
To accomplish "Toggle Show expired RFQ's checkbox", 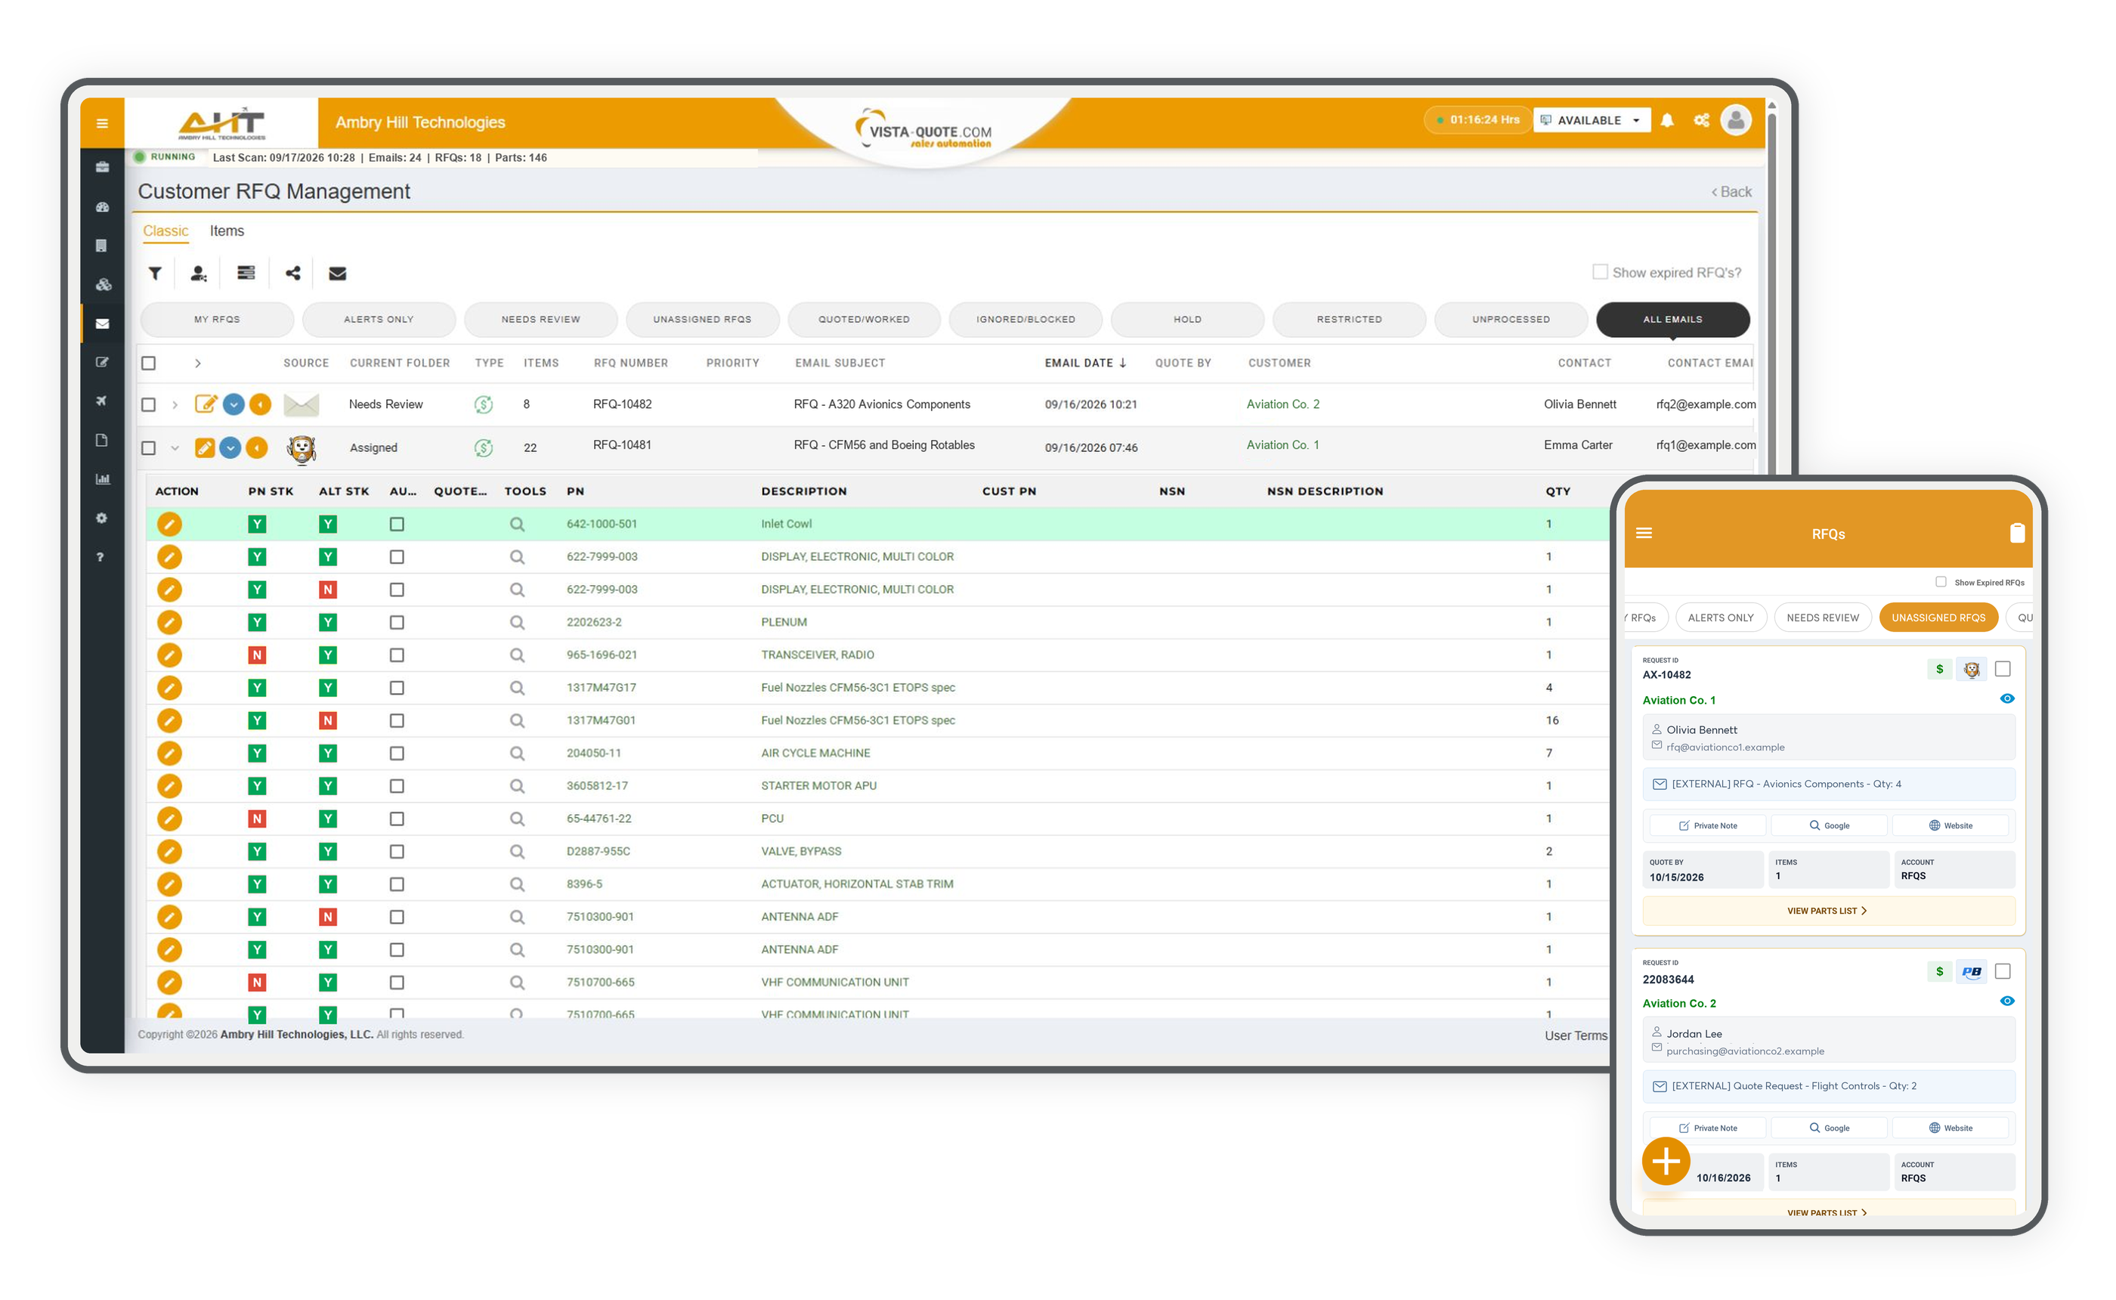I will click(1599, 271).
